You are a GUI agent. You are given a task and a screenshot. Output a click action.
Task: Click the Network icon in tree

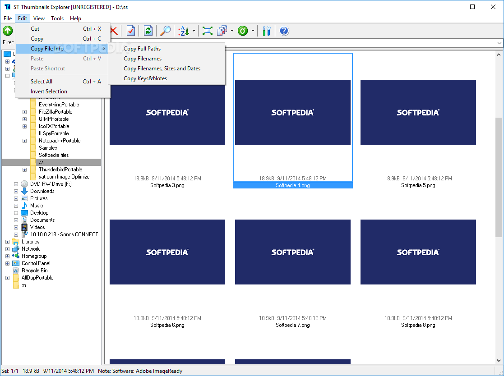[16, 249]
